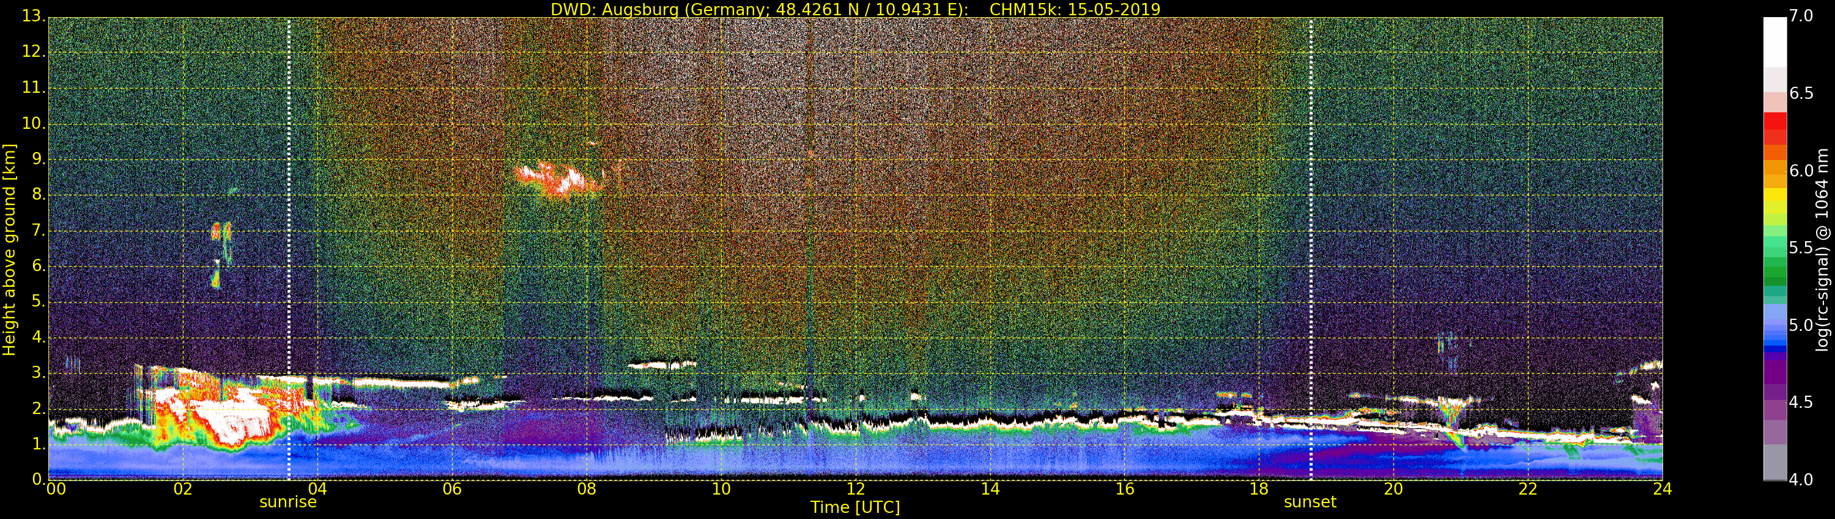Click the Time [UTC] axis label
Image resolution: width=1835 pixels, height=519 pixels.
tap(855, 507)
